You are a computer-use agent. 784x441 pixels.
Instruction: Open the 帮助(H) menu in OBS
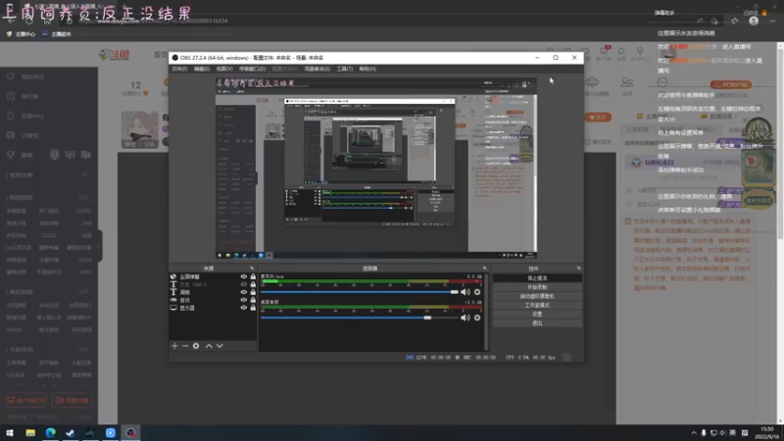(367, 69)
